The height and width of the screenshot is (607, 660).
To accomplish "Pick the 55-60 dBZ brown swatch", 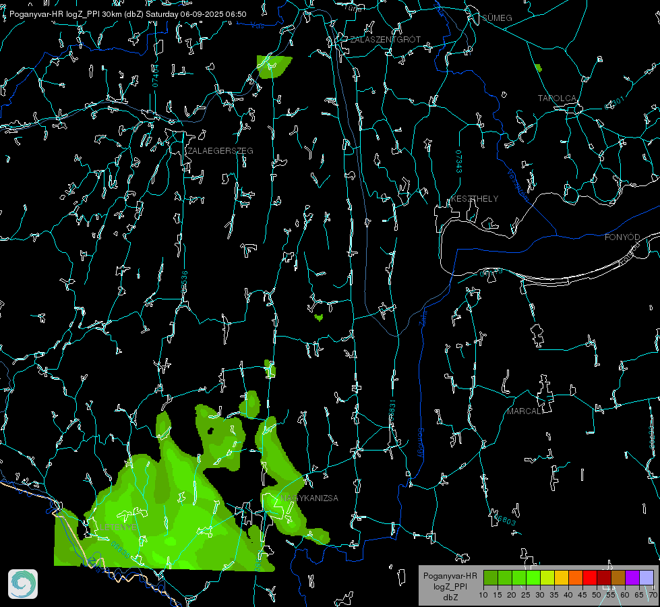I will coord(618,577).
